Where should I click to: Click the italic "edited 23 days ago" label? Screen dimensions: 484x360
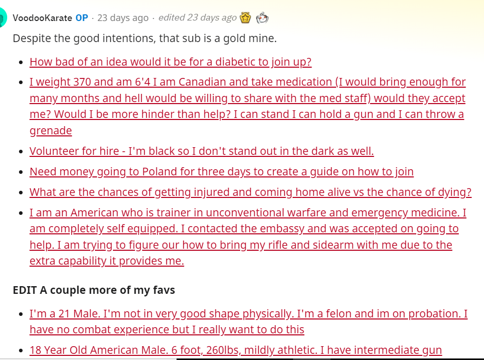tap(197, 18)
